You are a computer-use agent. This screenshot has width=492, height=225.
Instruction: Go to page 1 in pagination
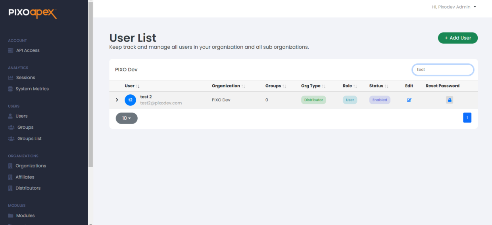(467, 118)
